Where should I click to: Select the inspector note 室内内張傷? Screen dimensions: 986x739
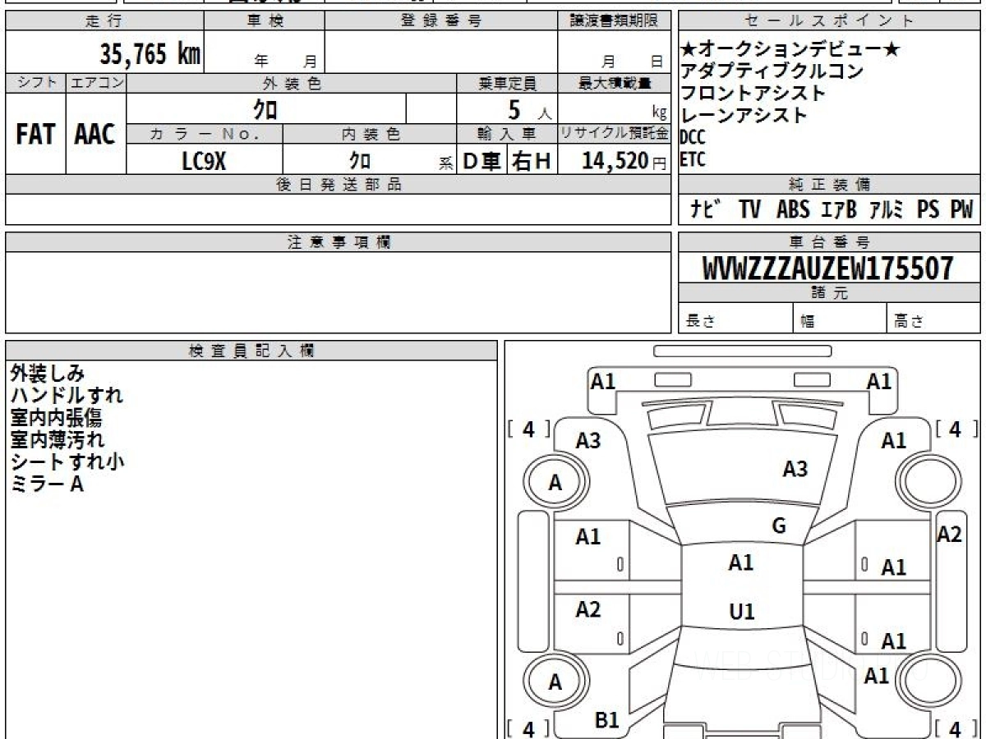pyautogui.click(x=55, y=418)
